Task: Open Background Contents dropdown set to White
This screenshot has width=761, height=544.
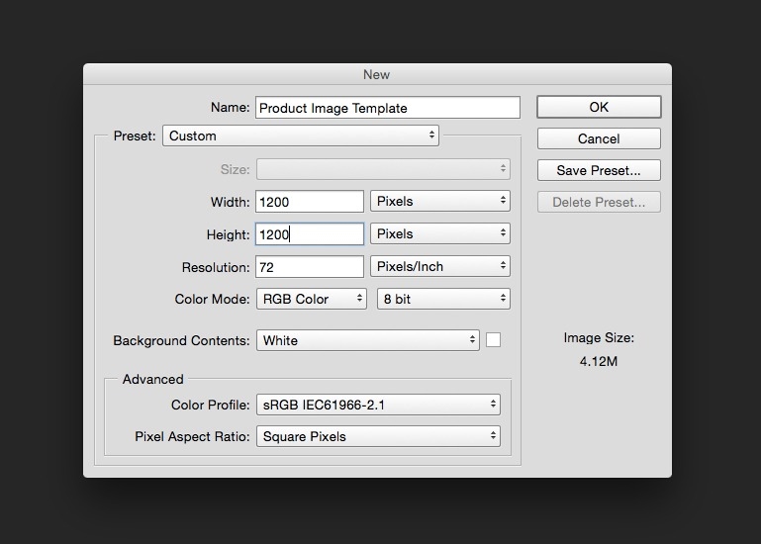Action: 368,340
